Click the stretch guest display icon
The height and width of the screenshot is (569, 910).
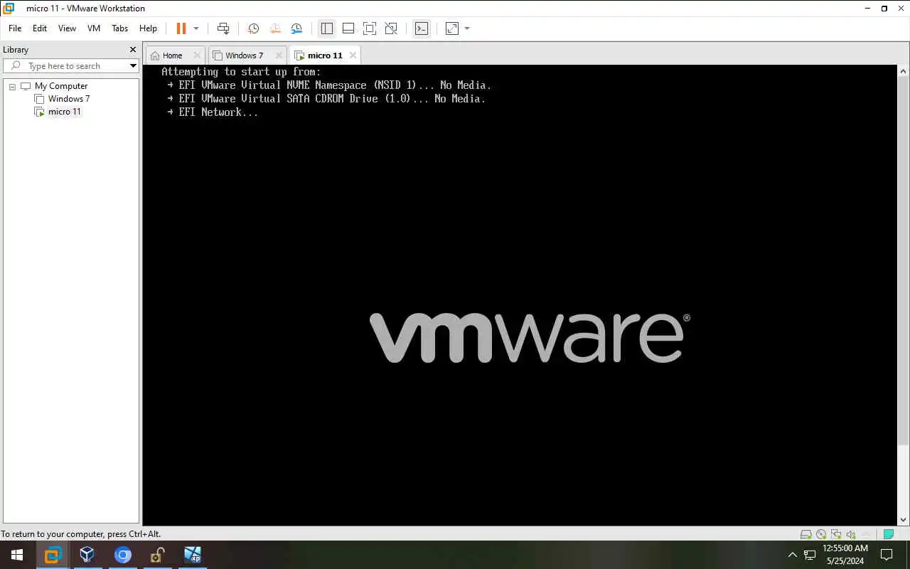[x=452, y=28]
